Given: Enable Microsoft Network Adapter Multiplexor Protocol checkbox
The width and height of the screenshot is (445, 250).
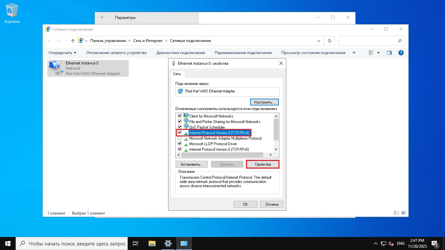Looking at the screenshot, I should coord(179,138).
